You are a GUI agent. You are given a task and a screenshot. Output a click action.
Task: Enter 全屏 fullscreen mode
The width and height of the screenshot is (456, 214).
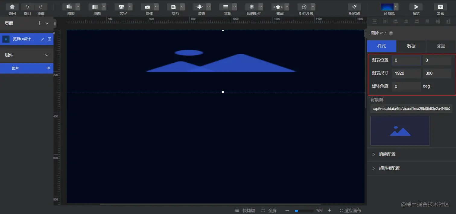tap(269, 211)
